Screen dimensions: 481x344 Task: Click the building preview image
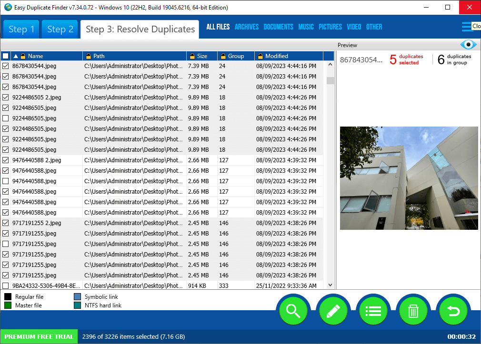[x=409, y=178]
